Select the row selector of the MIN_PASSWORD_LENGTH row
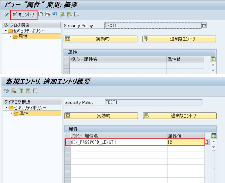 point(67,142)
